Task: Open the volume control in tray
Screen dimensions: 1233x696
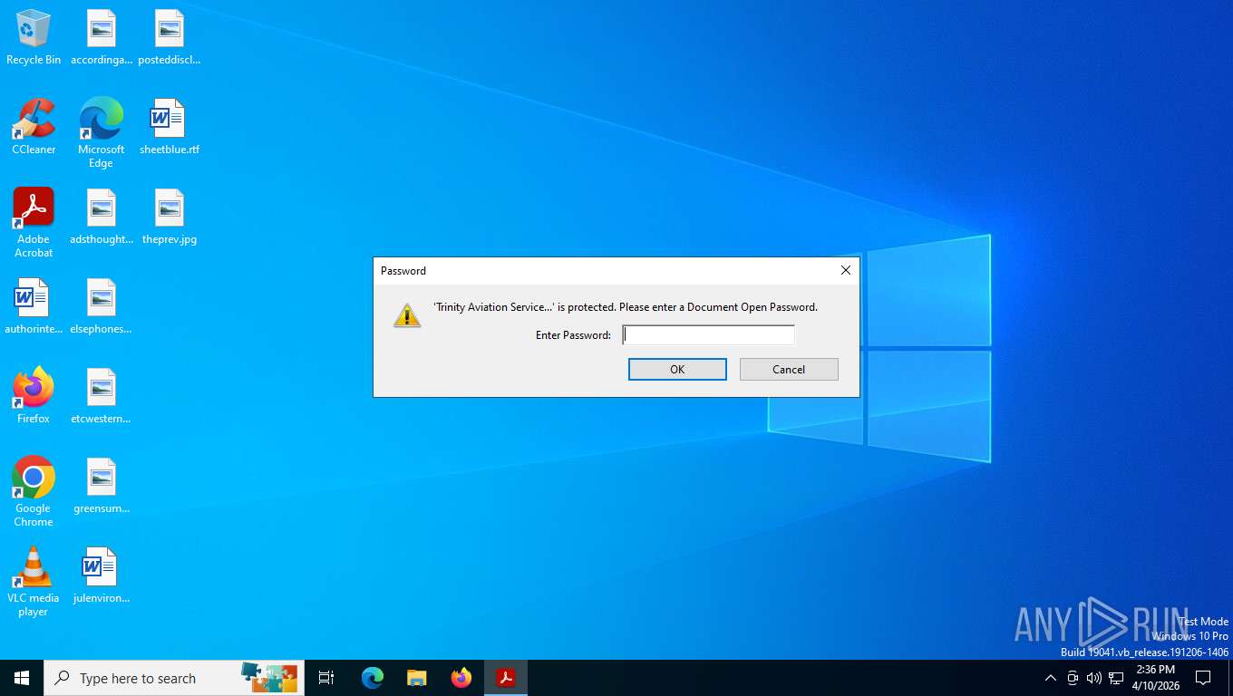Action: [1093, 678]
